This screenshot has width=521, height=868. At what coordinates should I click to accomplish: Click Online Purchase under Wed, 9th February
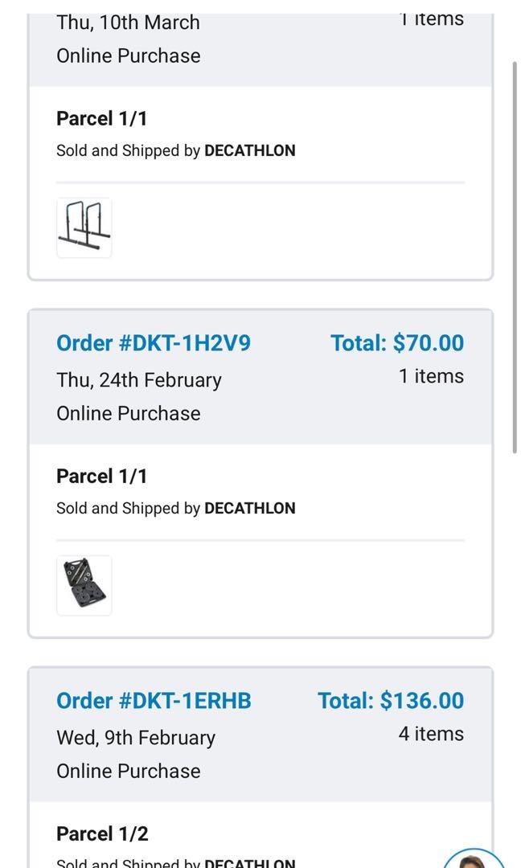click(x=129, y=771)
